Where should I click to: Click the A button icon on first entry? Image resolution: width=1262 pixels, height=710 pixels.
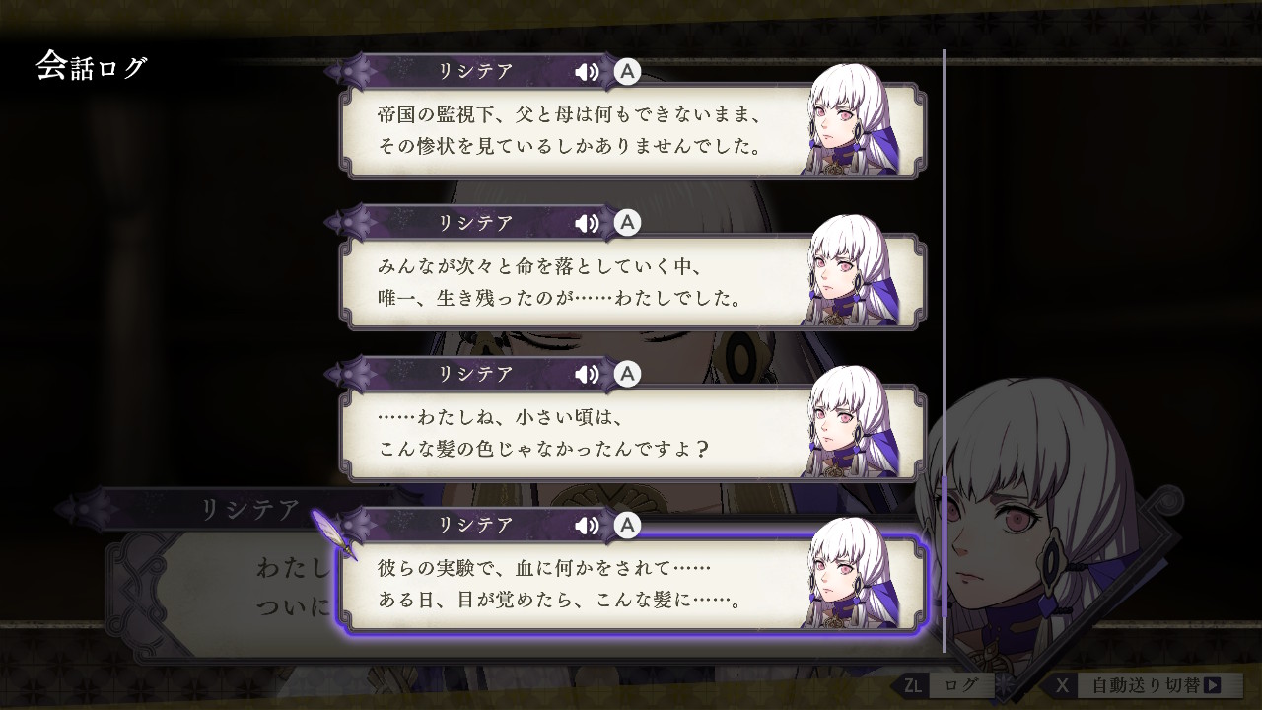click(627, 71)
